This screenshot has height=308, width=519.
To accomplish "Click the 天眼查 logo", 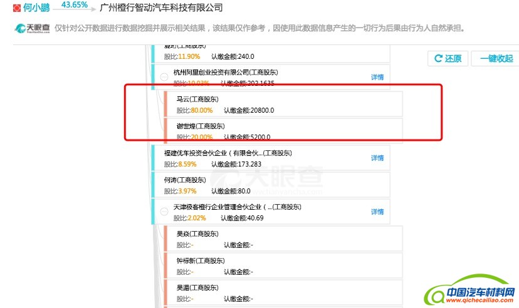I will (x=32, y=28).
